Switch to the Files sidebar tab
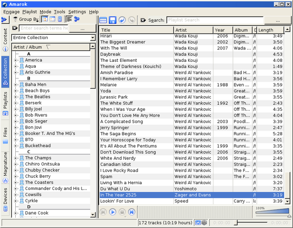Screen dimensions: 293x228 (5, 135)
